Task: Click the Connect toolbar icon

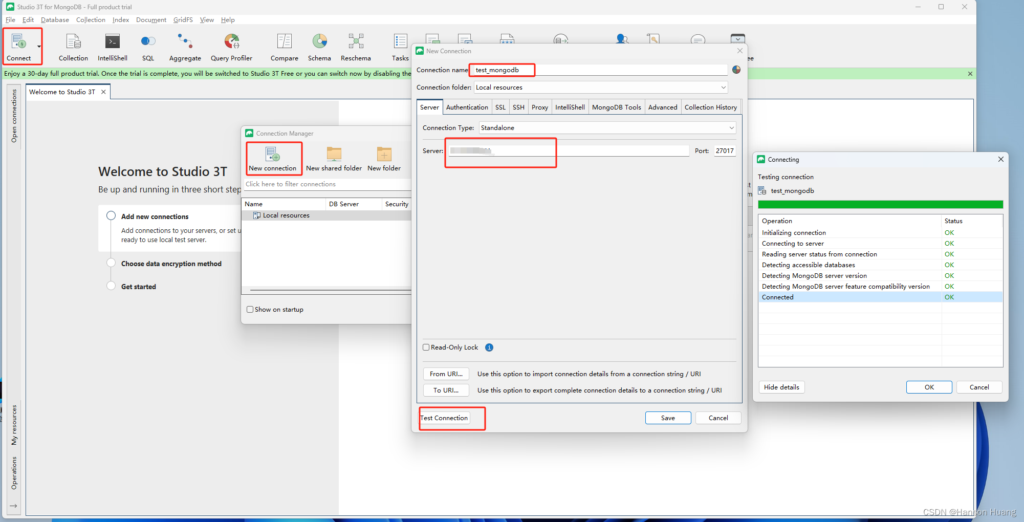Action: (19, 41)
